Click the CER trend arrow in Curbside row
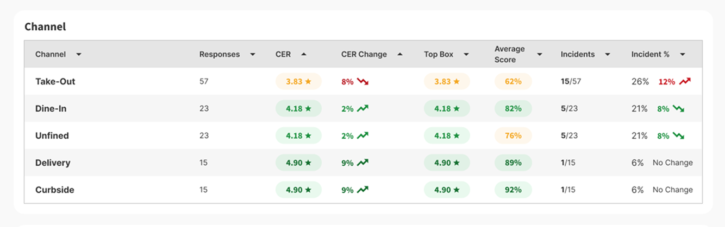Viewport: 725px width, 227px height. 362,190
